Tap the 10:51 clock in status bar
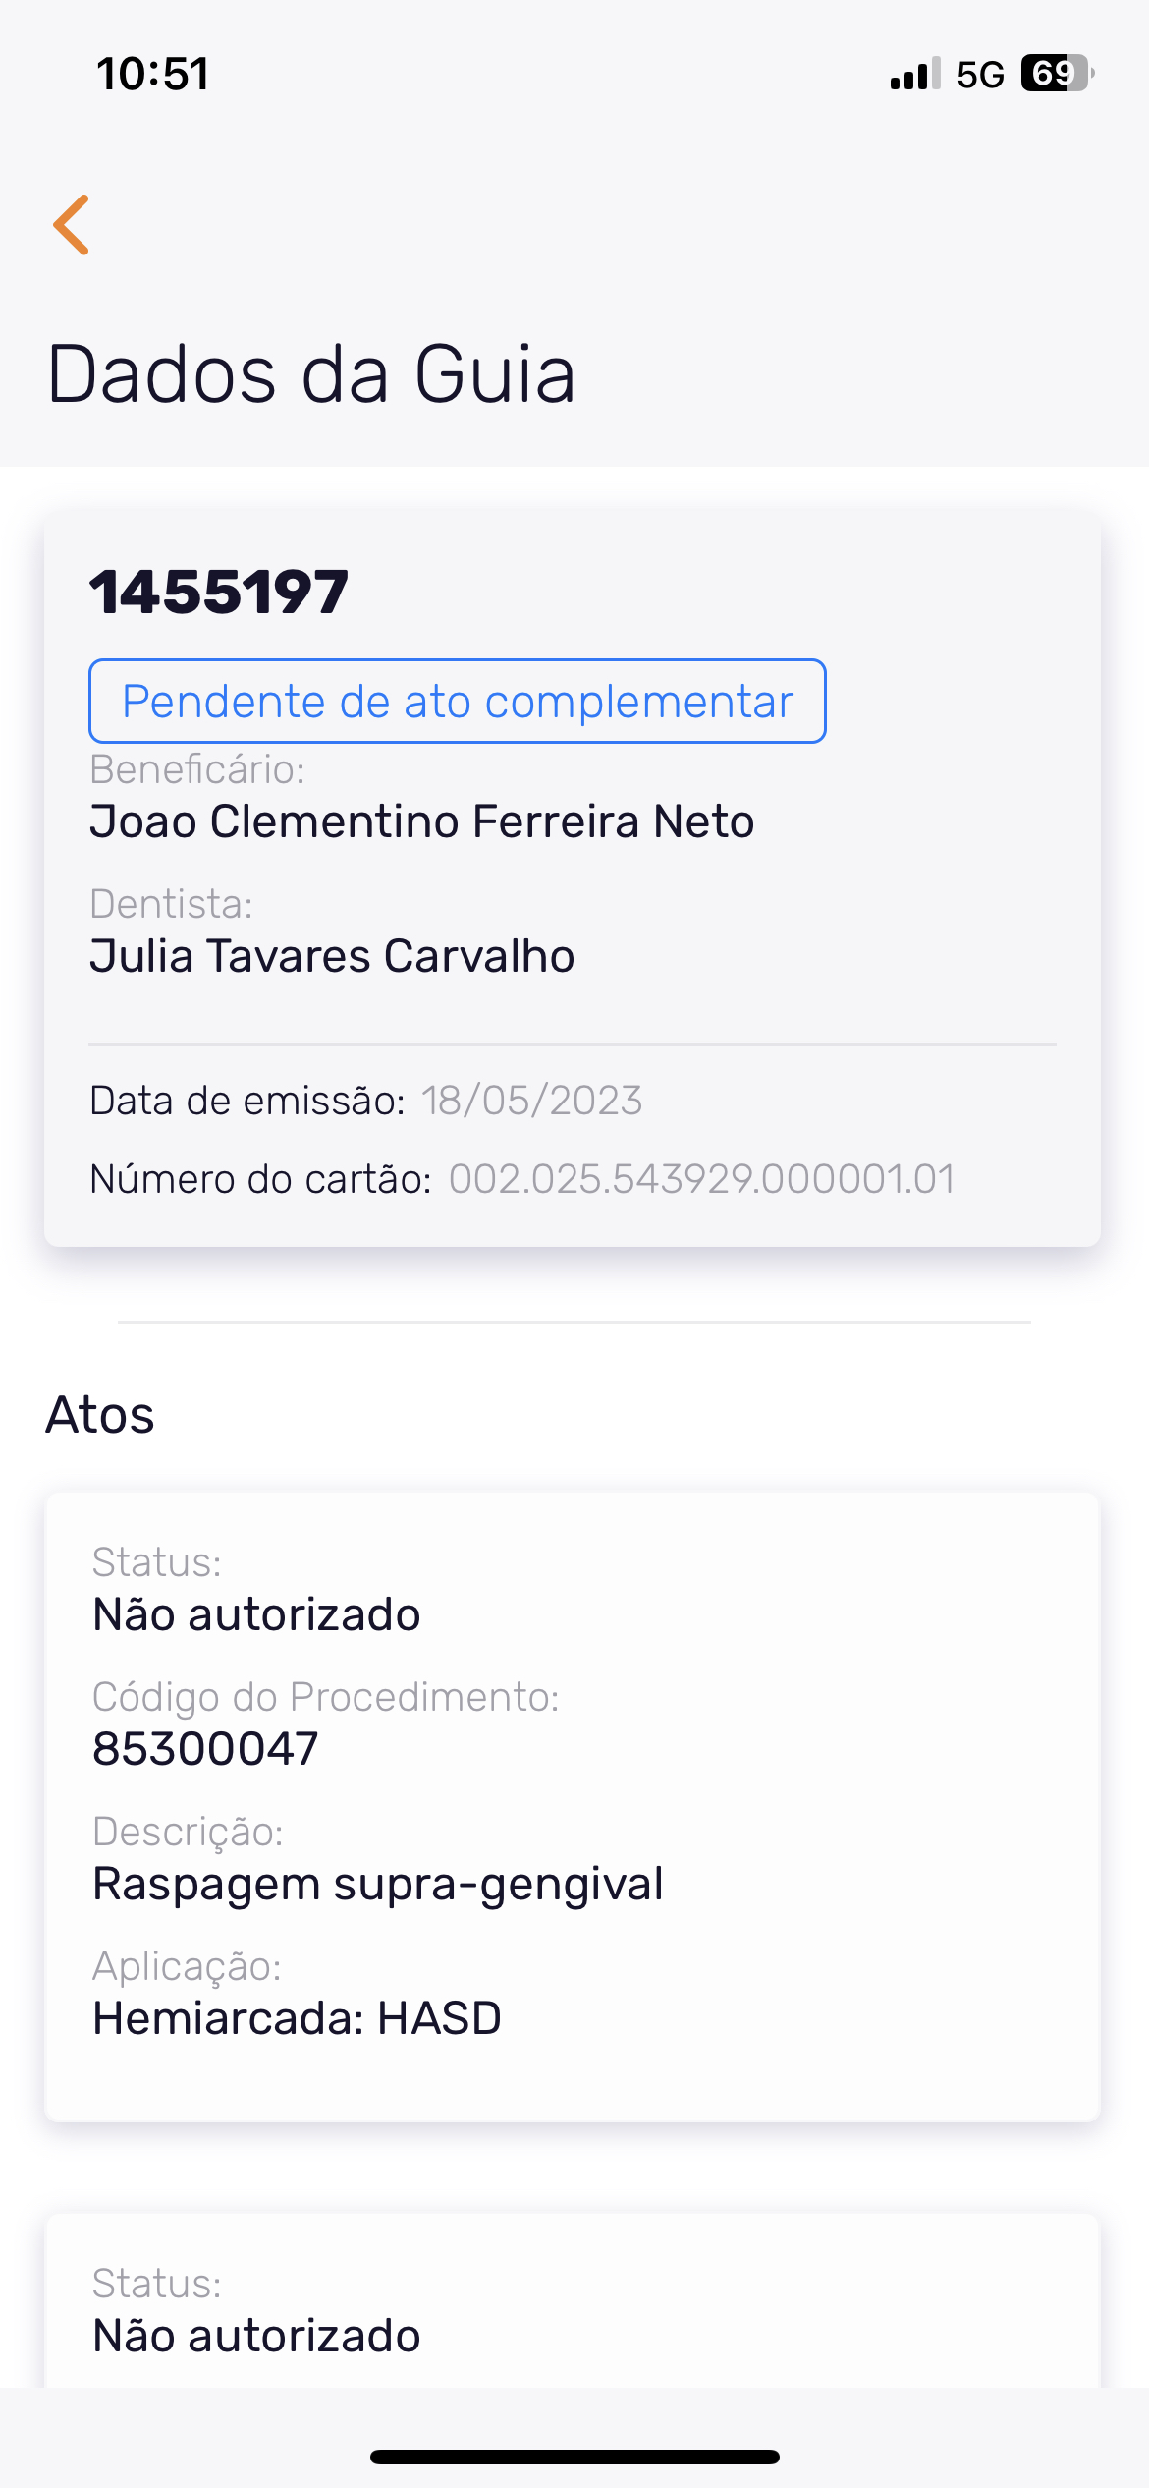This screenshot has width=1149, height=2488. pyautogui.click(x=153, y=74)
